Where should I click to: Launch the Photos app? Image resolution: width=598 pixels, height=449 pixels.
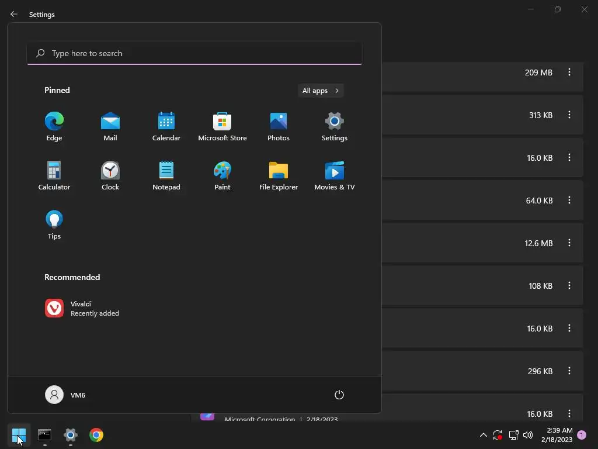279,127
